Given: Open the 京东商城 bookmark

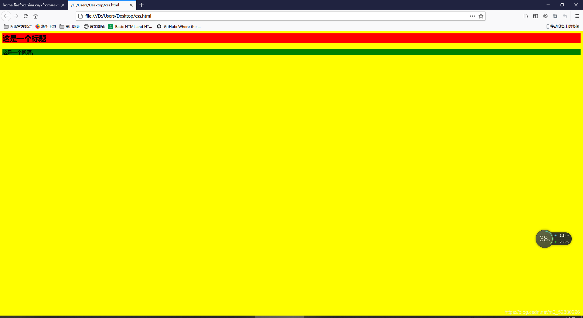Looking at the screenshot, I should point(94,26).
